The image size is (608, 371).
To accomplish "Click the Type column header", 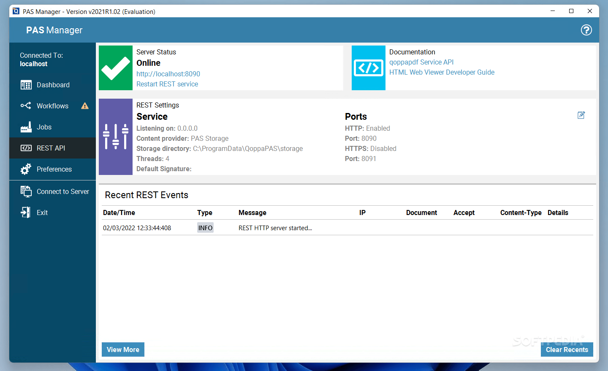I will pos(205,212).
